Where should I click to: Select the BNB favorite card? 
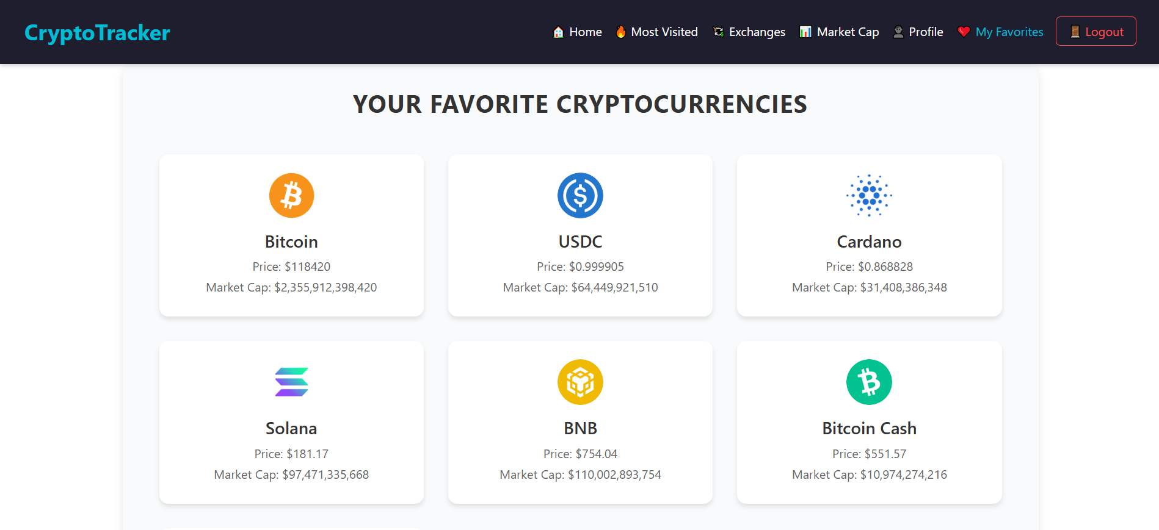[x=580, y=422]
